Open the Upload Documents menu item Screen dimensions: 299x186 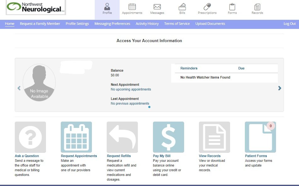[210, 24]
